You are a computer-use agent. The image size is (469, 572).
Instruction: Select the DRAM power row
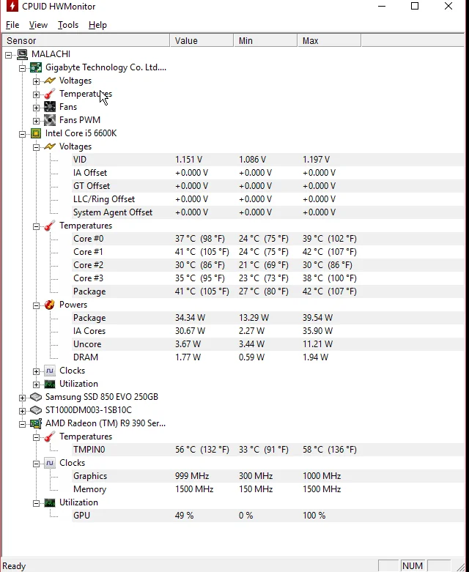267,357
